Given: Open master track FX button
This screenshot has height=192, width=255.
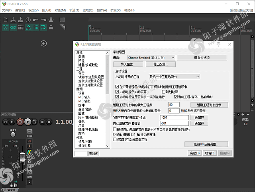Looking at the screenshot, I should (x=29, y=162).
